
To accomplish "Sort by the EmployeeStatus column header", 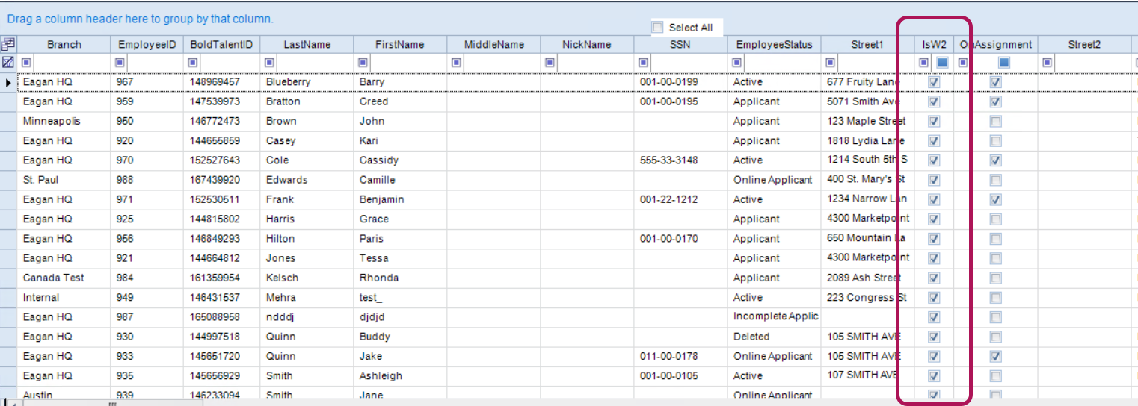I will (x=774, y=45).
